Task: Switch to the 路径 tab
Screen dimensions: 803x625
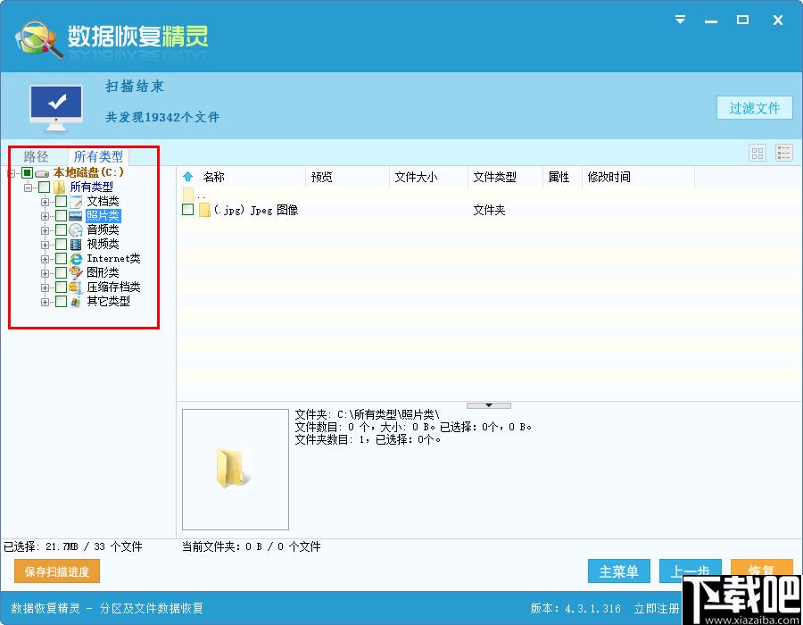Action: click(x=36, y=156)
